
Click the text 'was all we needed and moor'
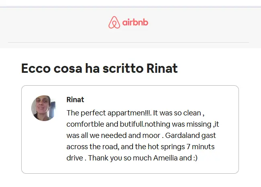click(113, 136)
